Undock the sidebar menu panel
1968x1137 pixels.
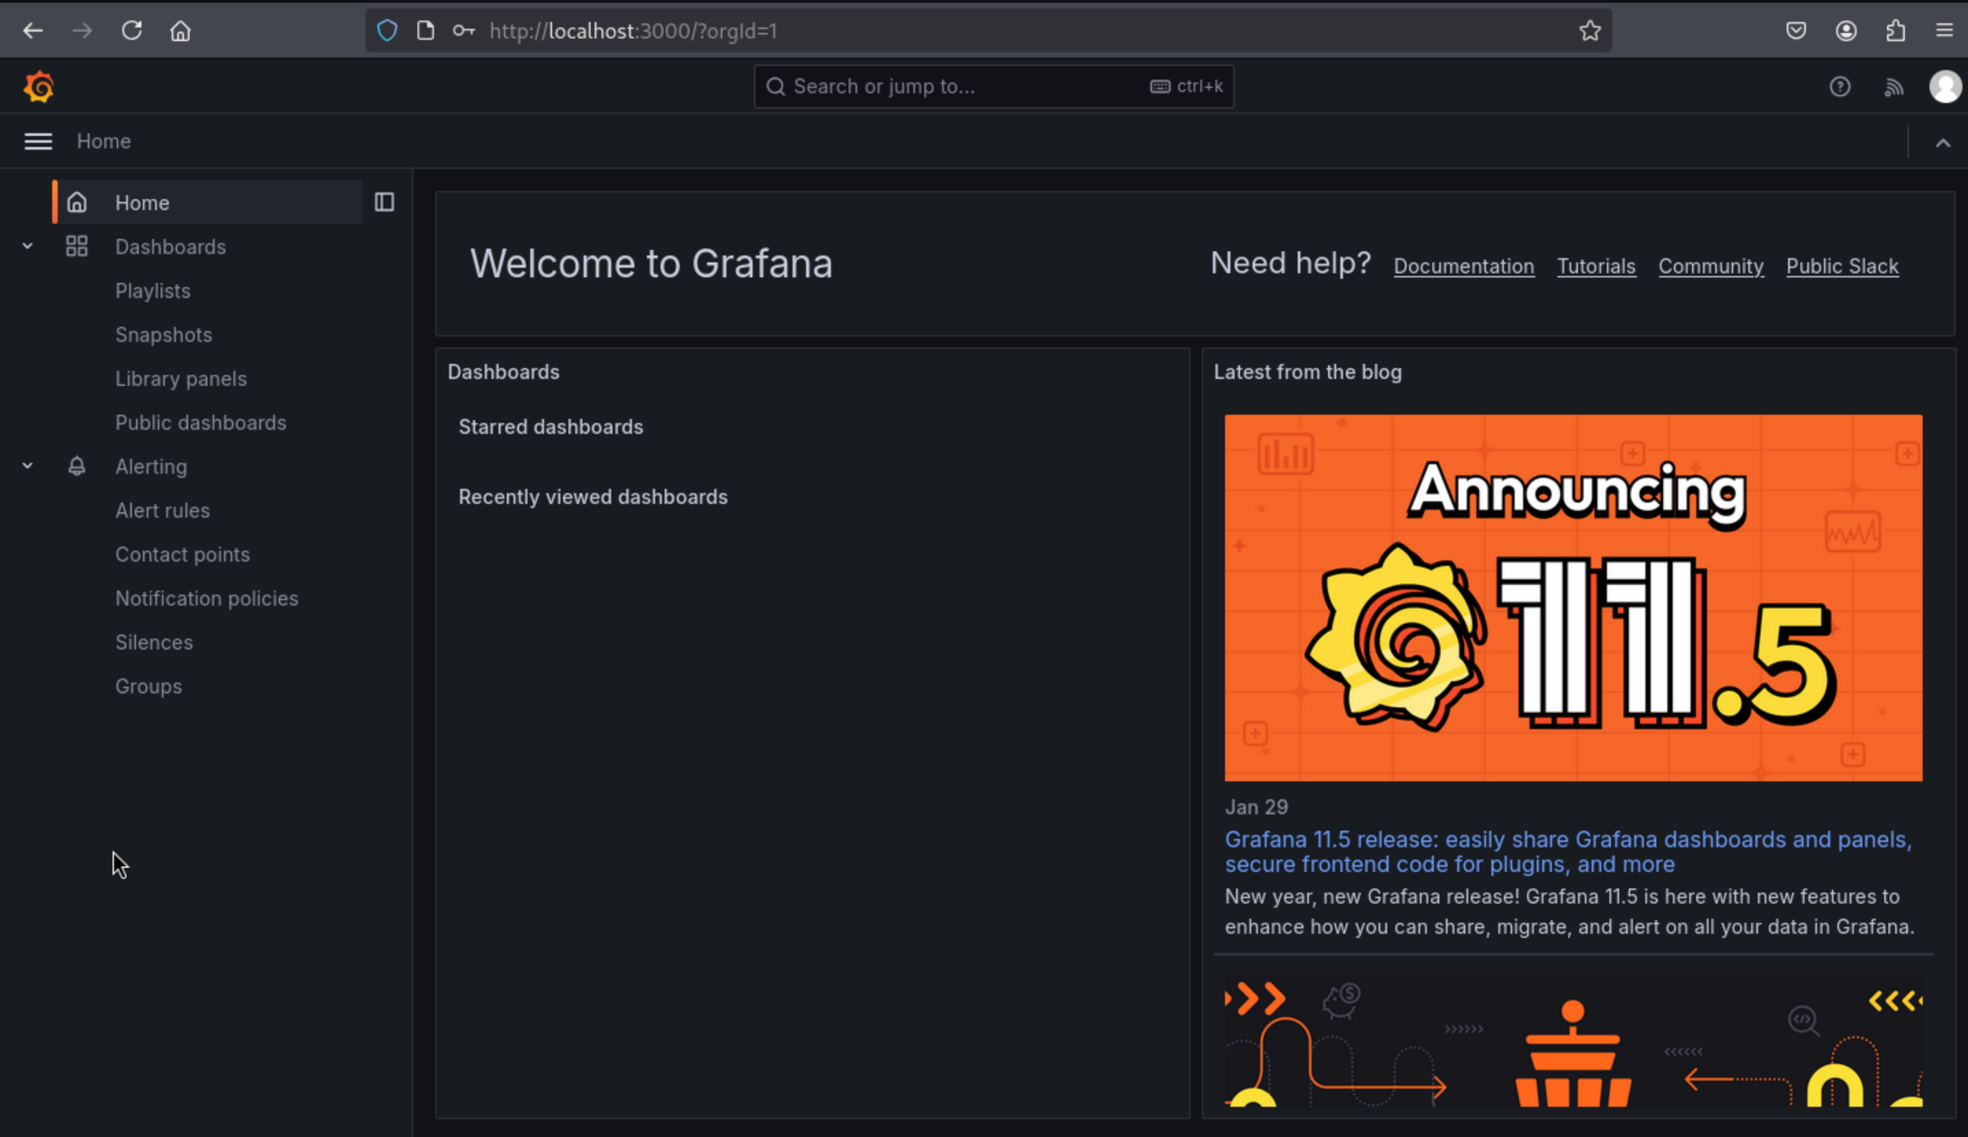[385, 203]
